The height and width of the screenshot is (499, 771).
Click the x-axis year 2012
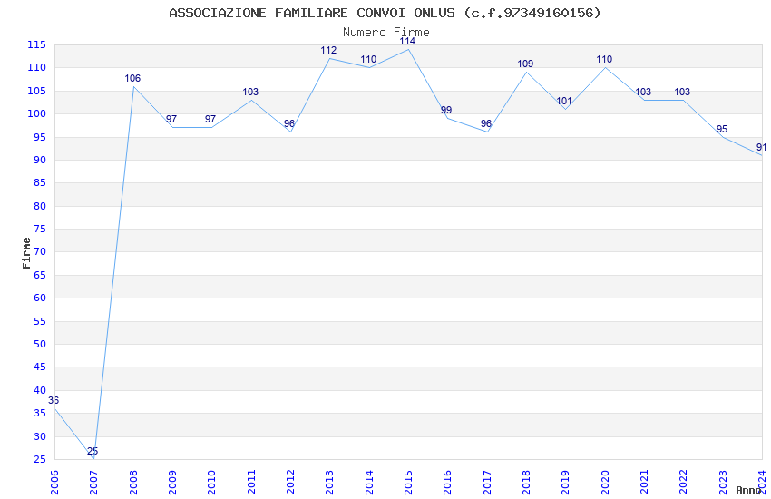290,483
